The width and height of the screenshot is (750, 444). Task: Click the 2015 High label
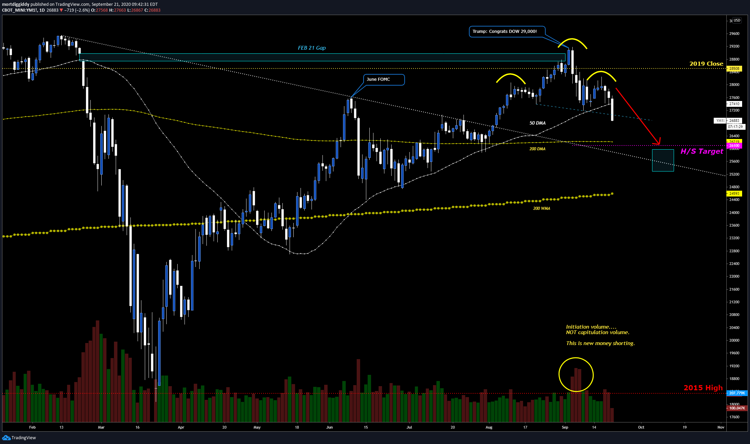coord(703,388)
